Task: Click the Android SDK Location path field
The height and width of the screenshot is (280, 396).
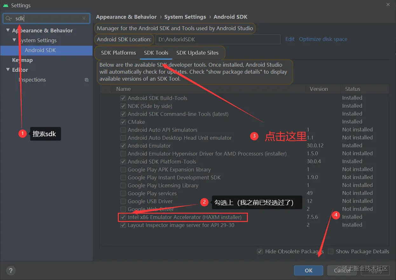Action: (218, 39)
